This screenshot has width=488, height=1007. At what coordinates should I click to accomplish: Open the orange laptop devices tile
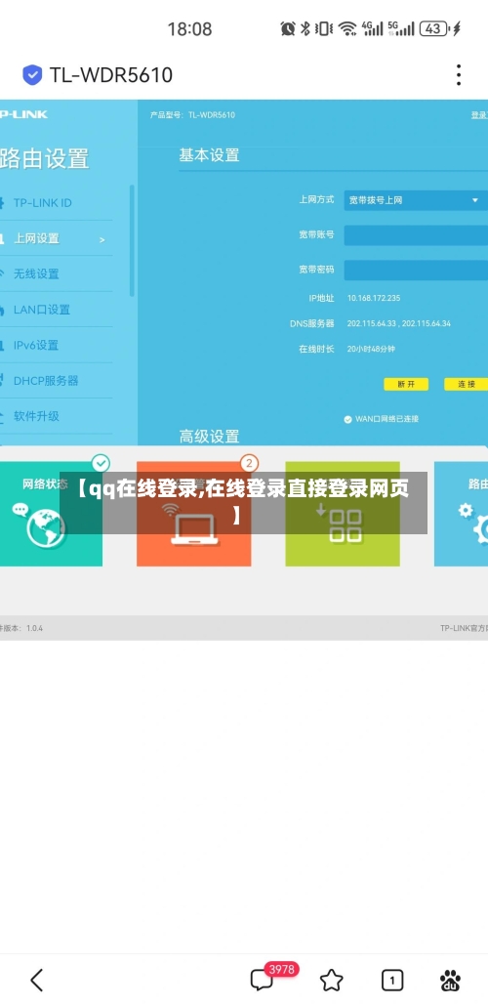(193, 514)
